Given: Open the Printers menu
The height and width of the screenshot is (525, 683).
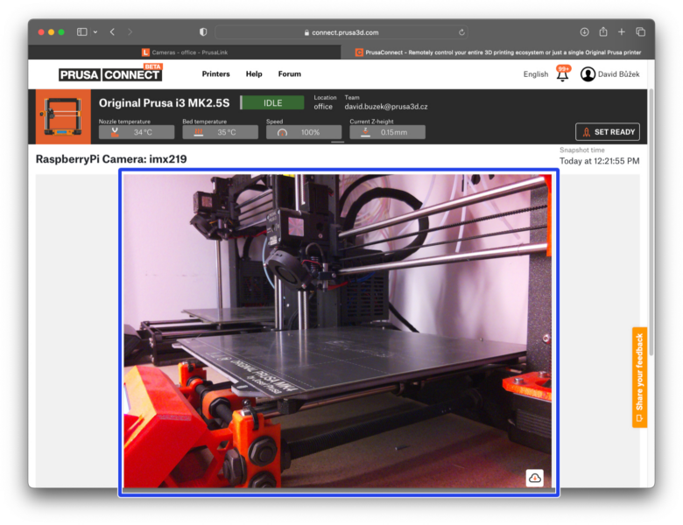Looking at the screenshot, I should click(x=215, y=74).
